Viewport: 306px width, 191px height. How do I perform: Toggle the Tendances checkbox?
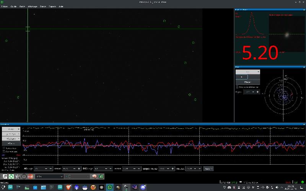(4, 148)
